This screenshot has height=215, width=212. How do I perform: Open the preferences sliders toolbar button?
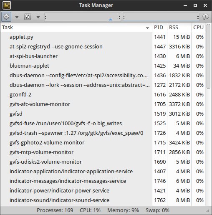[28, 17]
